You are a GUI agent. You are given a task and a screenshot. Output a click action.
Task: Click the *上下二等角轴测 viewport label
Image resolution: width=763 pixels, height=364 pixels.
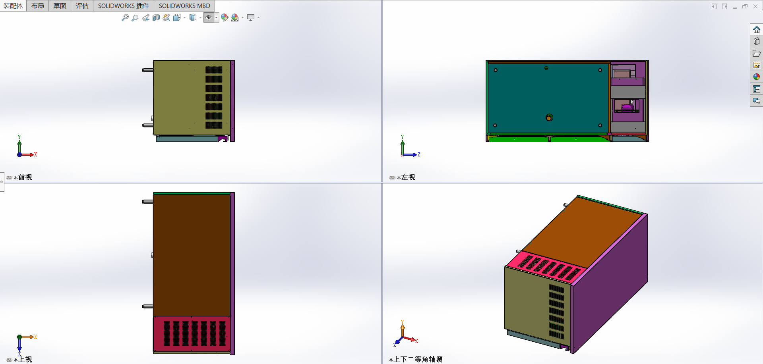coord(416,360)
